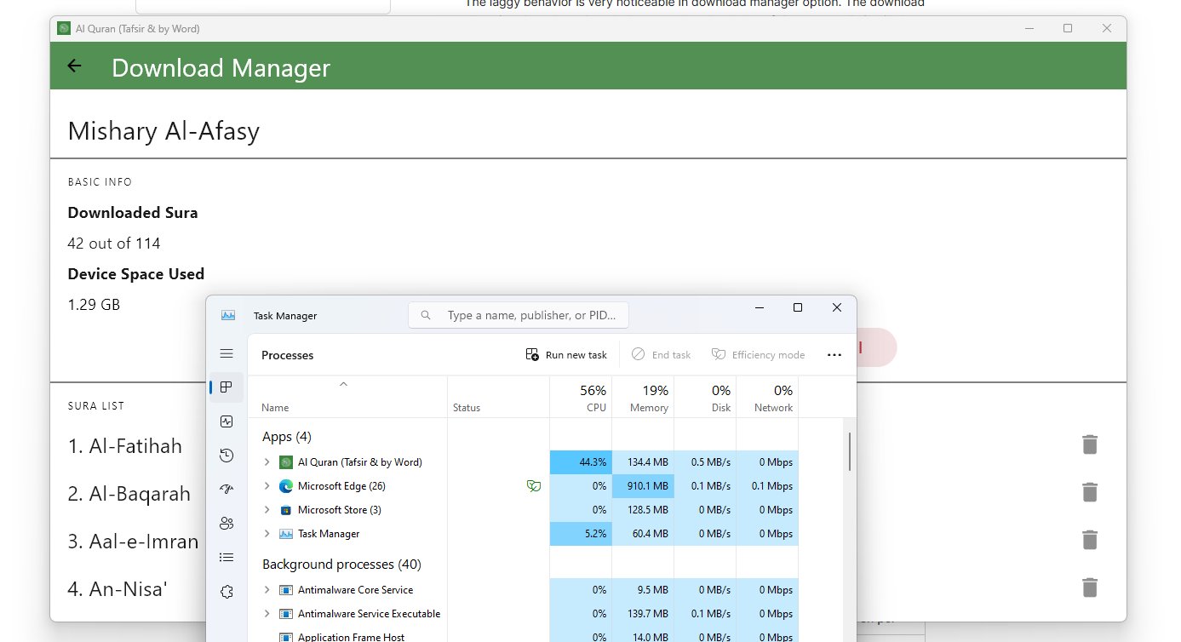Click the Antimalware Core Service icon

point(286,590)
